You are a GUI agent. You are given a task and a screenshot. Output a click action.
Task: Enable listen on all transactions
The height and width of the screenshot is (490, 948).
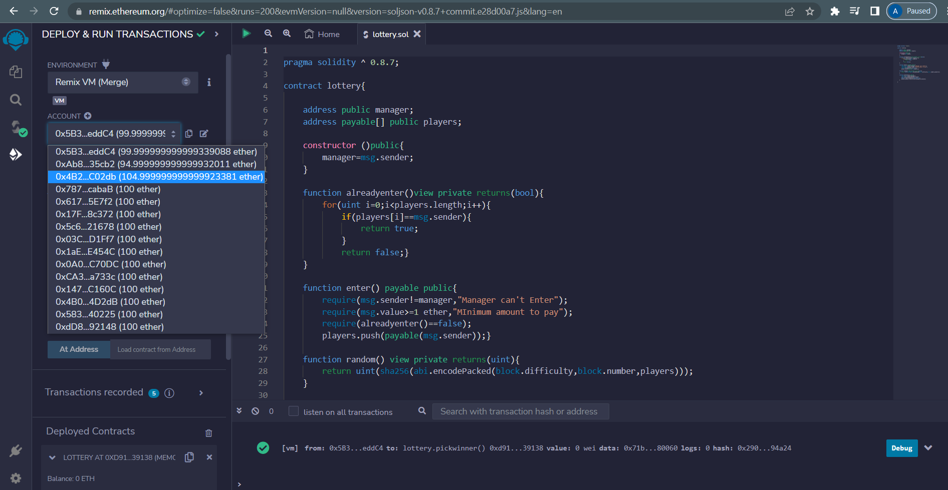(x=293, y=411)
